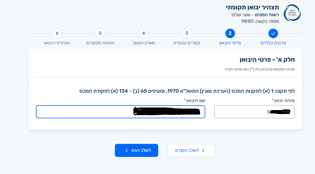This screenshot has height=174, width=315.
Task: Click the chevron in לשלב הבא button
Action: tap(127, 151)
